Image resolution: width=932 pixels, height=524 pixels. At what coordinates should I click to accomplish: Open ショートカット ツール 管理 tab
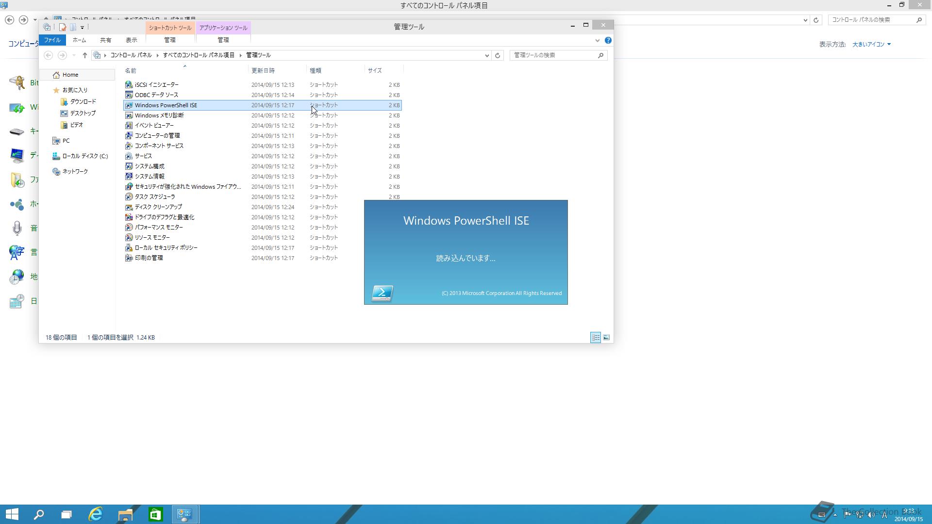point(170,40)
